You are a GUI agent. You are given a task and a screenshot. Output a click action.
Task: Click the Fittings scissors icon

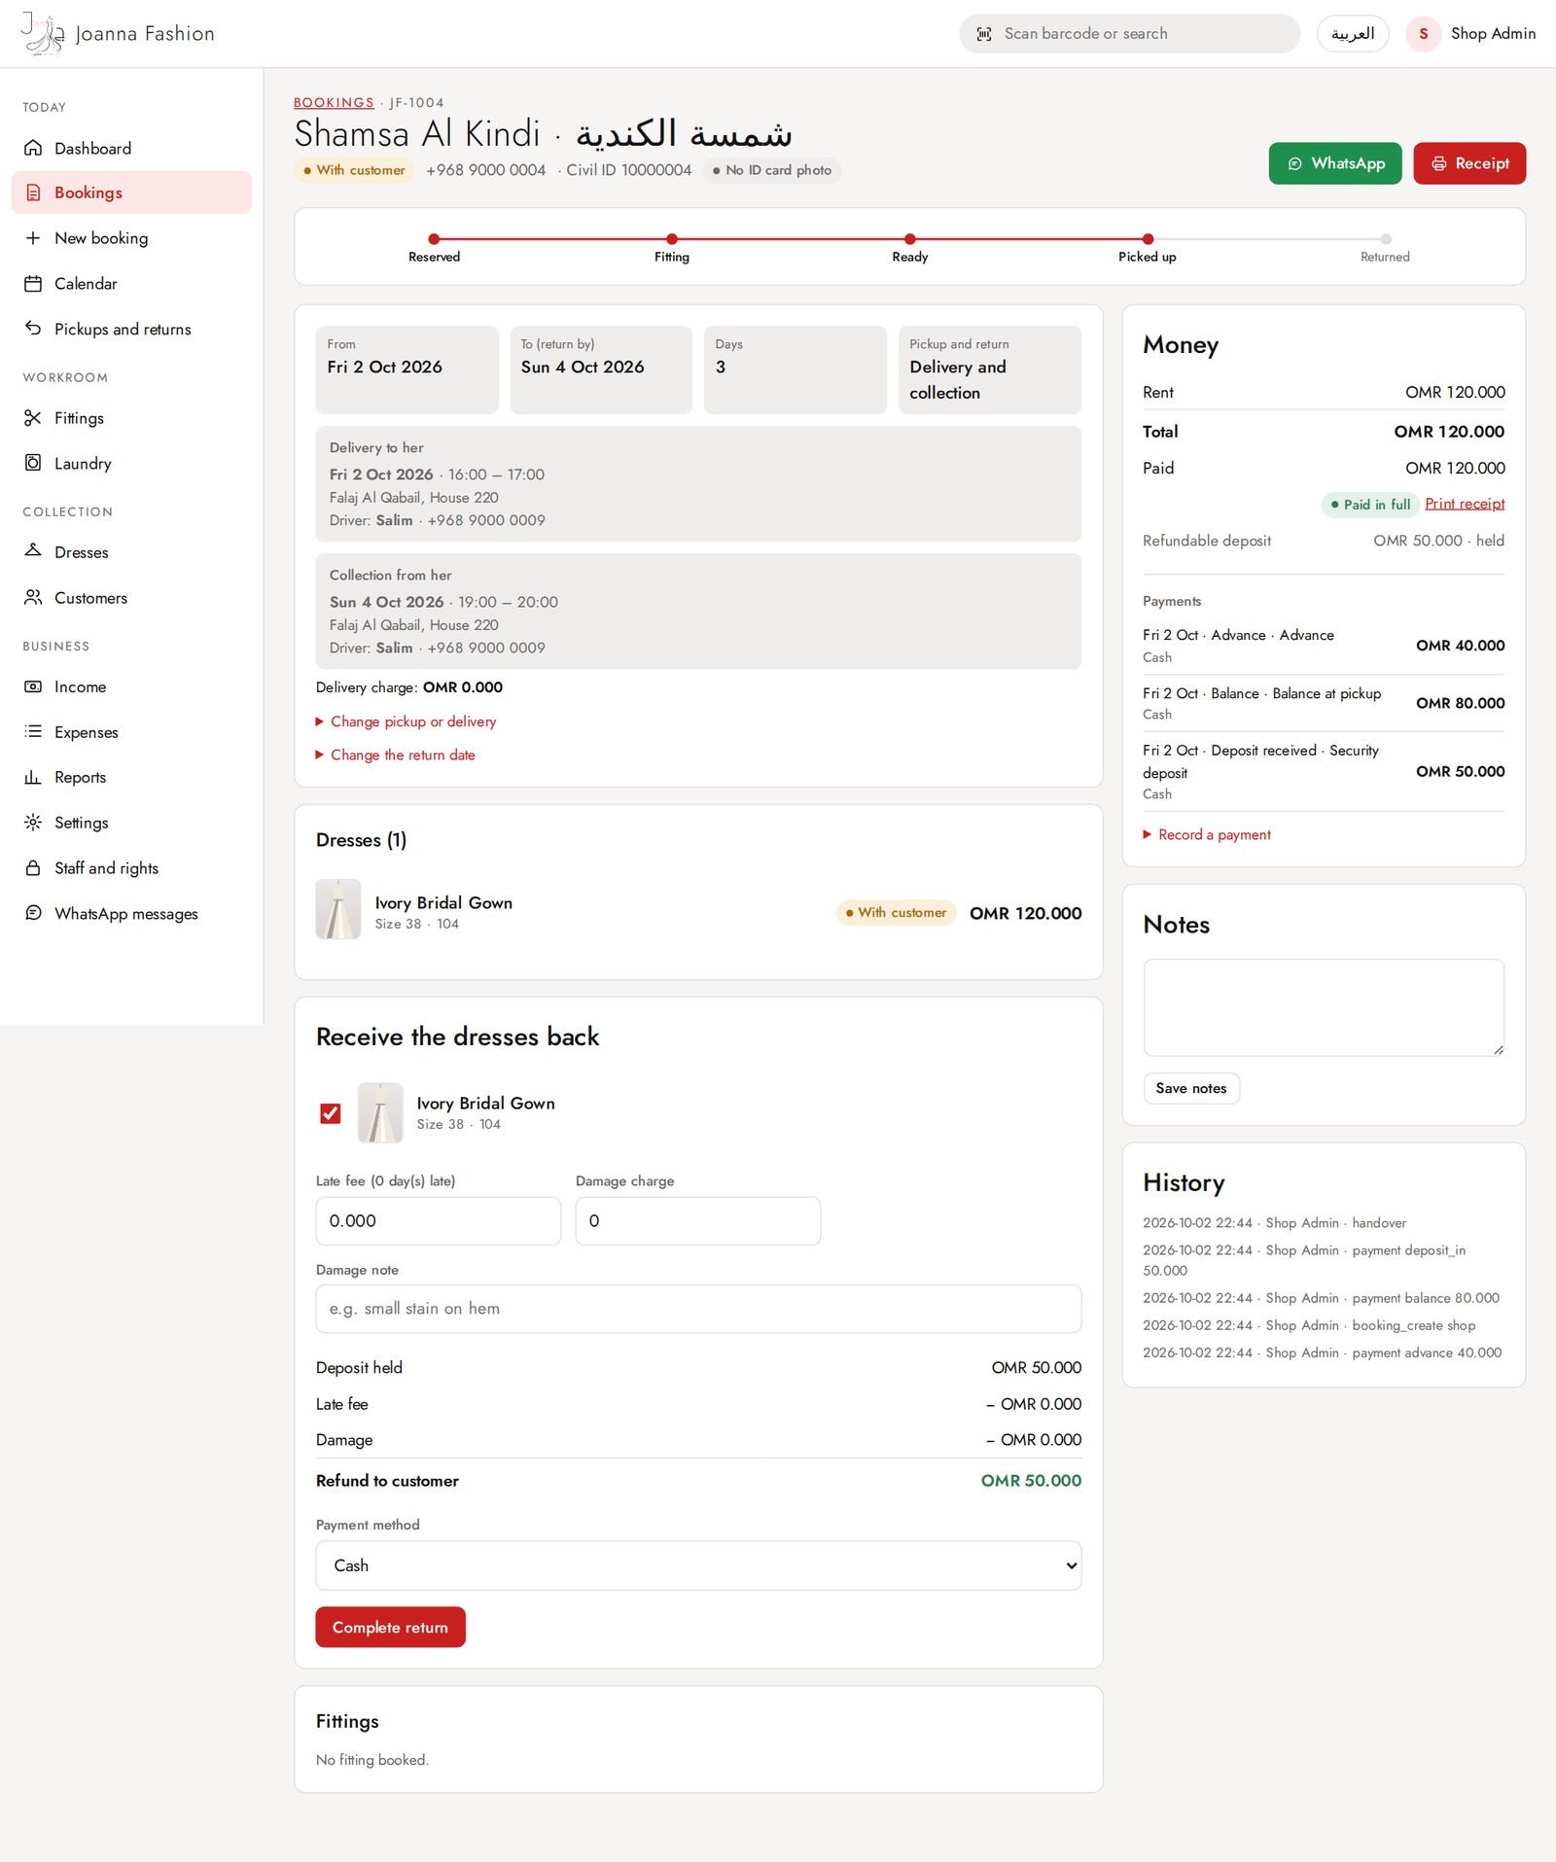tap(33, 418)
